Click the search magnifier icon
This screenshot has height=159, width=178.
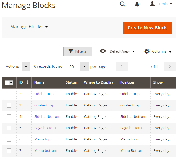[x=123, y=4]
